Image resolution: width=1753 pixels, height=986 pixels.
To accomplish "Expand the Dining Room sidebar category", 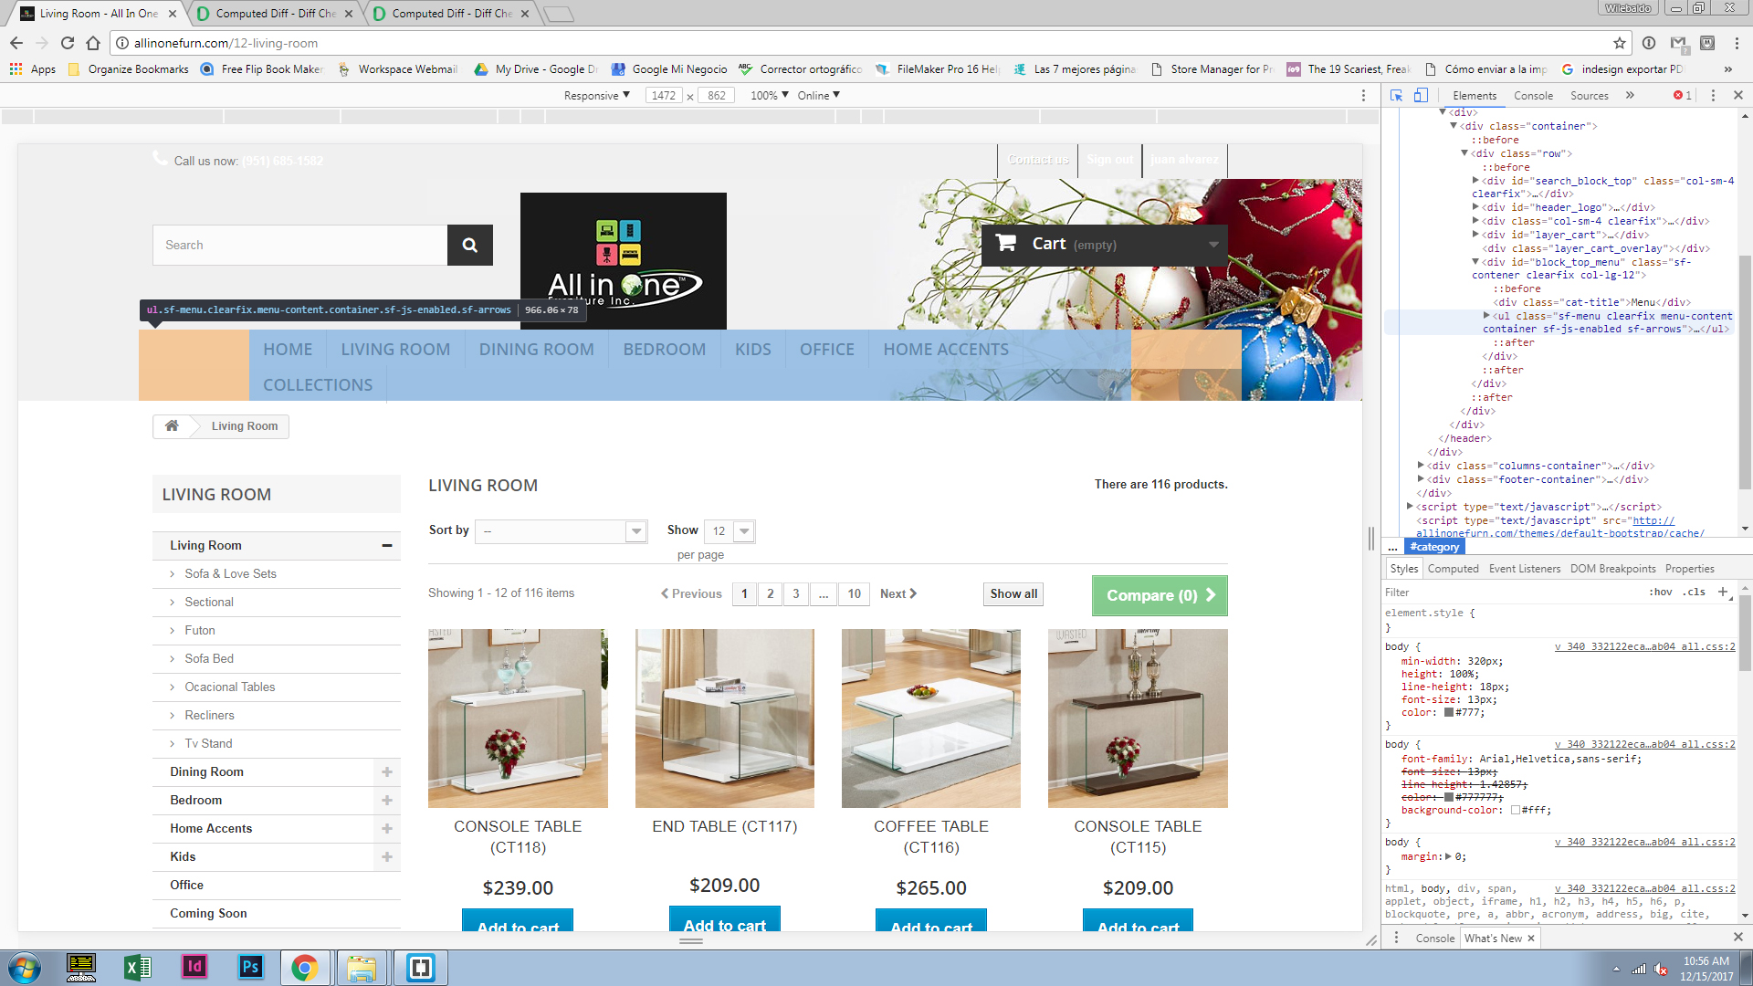I will point(387,771).
